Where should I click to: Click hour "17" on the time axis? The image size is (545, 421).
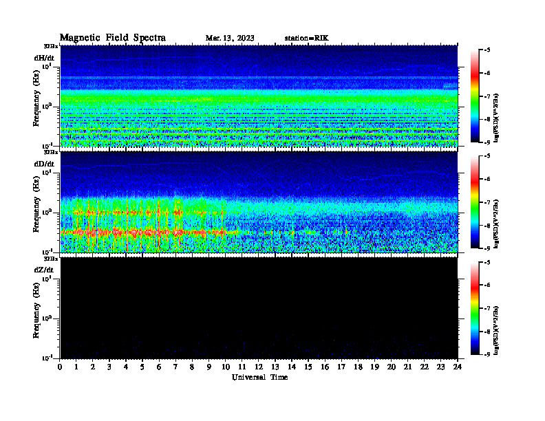(341, 367)
